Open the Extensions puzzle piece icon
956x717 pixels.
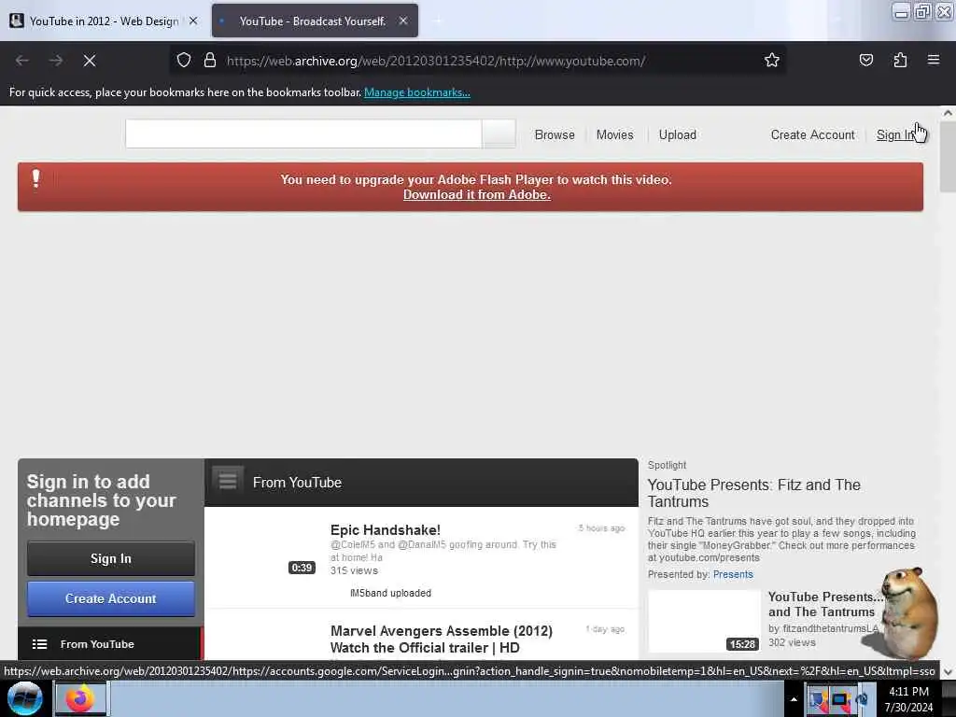point(900,61)
